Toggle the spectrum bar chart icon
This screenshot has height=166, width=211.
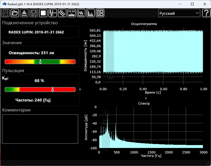(90, 13)
